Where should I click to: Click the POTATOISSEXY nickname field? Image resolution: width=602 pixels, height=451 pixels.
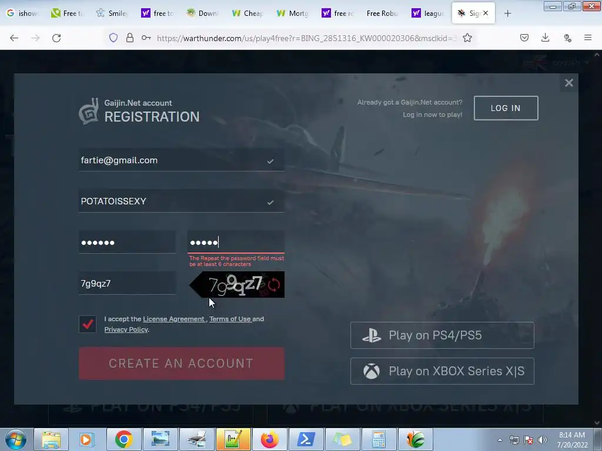click(182, 201)
